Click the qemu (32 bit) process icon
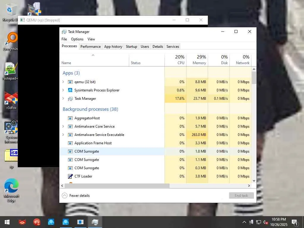 pos(70,82)
